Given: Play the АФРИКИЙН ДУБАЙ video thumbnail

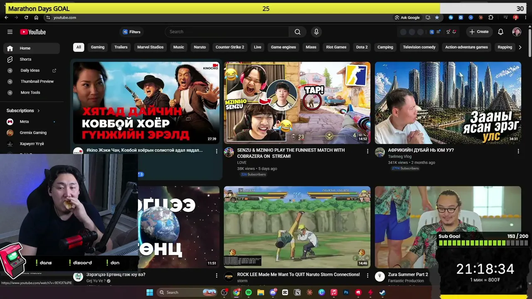Looking at the screenshot, I should click(448, 103).
